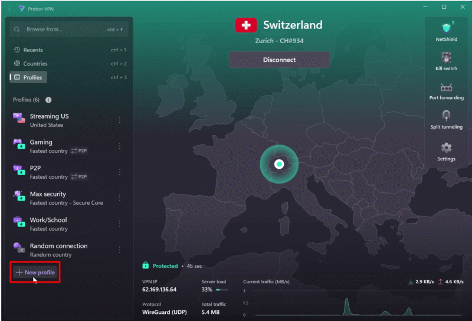Click the 46 sec connection timer
The image size is (472, 321).
[194, 266]
